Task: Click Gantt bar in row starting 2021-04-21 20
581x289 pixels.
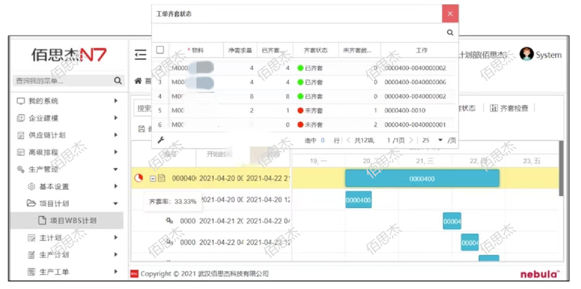Action: pyautogui.click(x=452, y=221)
